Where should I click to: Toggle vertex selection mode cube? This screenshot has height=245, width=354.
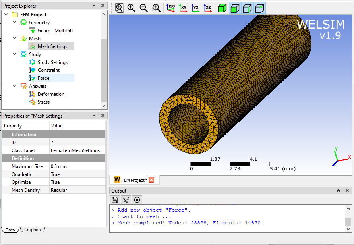(x=259, y=8)
